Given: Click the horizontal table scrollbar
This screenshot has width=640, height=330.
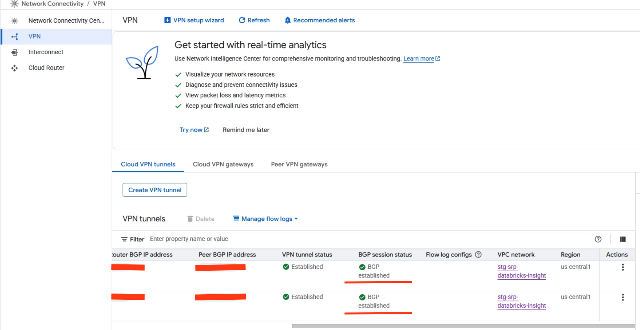Looking at the screenshot, I should coord(463,326).
